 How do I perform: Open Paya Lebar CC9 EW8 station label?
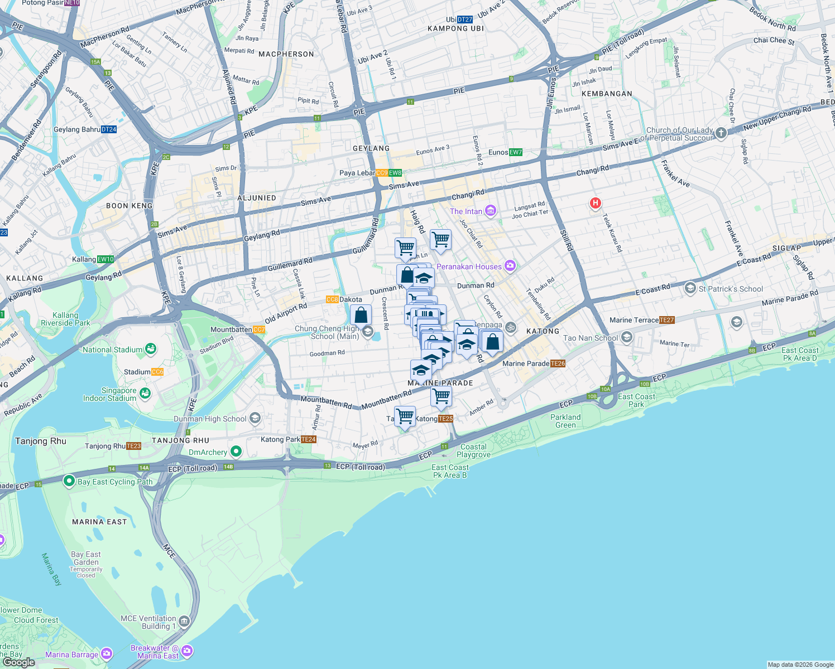pyautogui.click(x=371, y=173)
